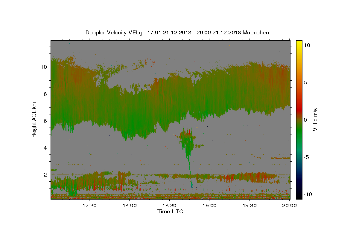359x239 pixels.
Task: Click the '20:00' time axis label
Action: coord(290,206)
